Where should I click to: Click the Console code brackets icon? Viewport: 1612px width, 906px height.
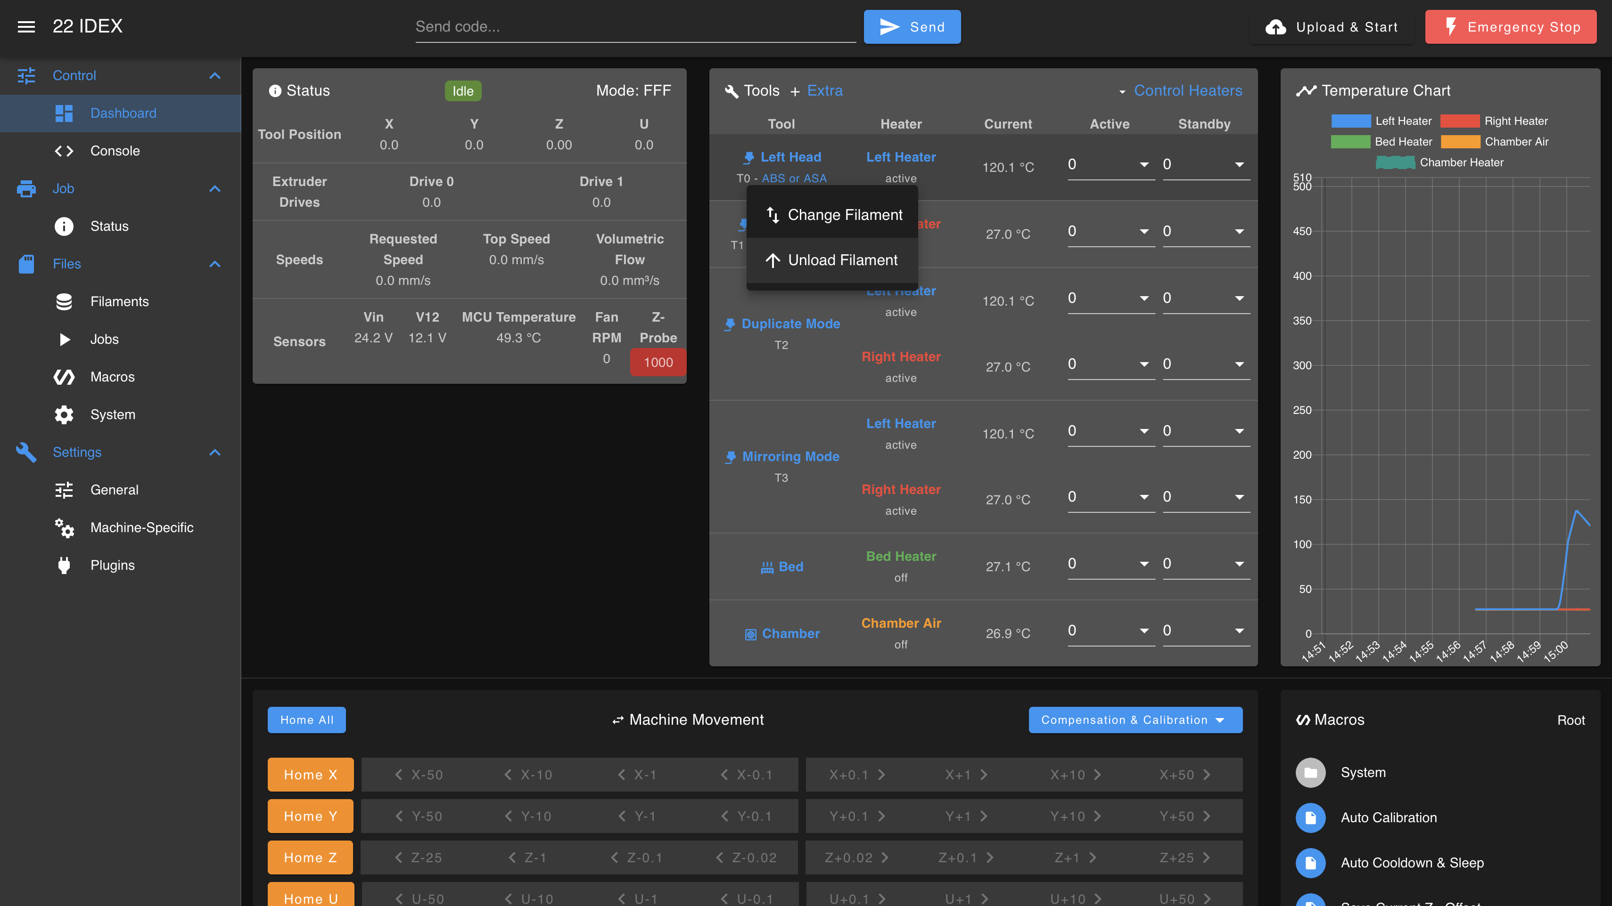pyautogui.click(x=64, y=151)
